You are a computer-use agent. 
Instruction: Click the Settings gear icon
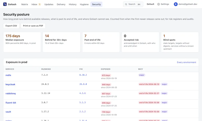pos(159,4)
